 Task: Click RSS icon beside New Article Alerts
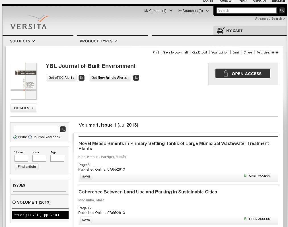136,78
